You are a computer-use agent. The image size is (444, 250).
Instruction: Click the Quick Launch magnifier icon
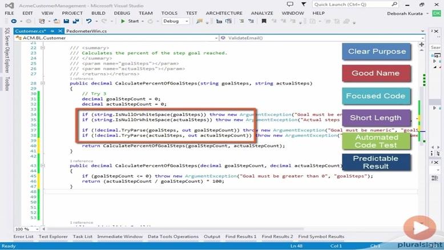coord(394,4)
